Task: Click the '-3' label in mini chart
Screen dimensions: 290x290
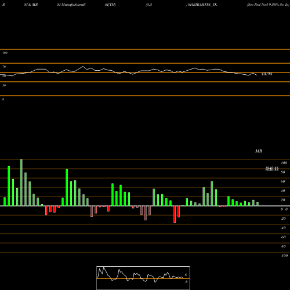Action: (x=186, y=282)
